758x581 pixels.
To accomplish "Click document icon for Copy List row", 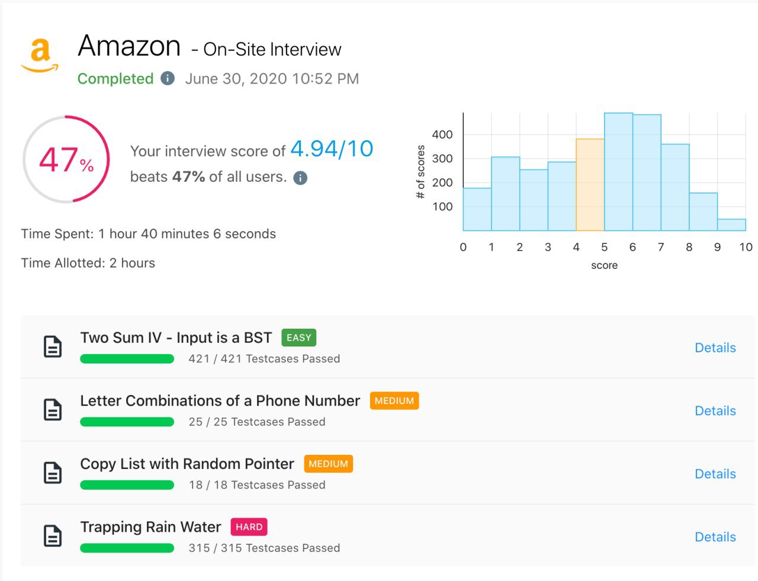I will point(53,473).
